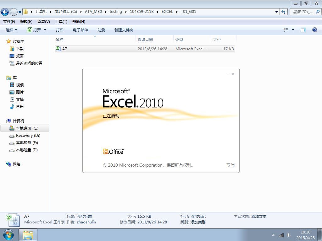Open 下载 in favorites
This screenshot has width=322, height=241.
(x=20, y=49)
